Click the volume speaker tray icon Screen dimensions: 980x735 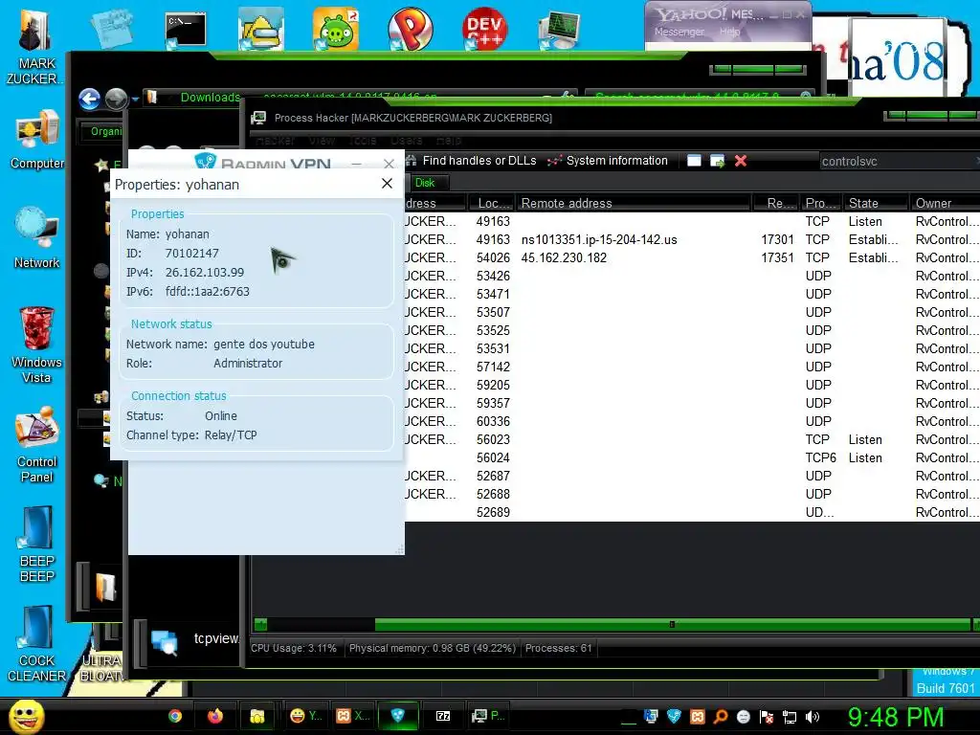pyautogui.click(x=813, y=717)
